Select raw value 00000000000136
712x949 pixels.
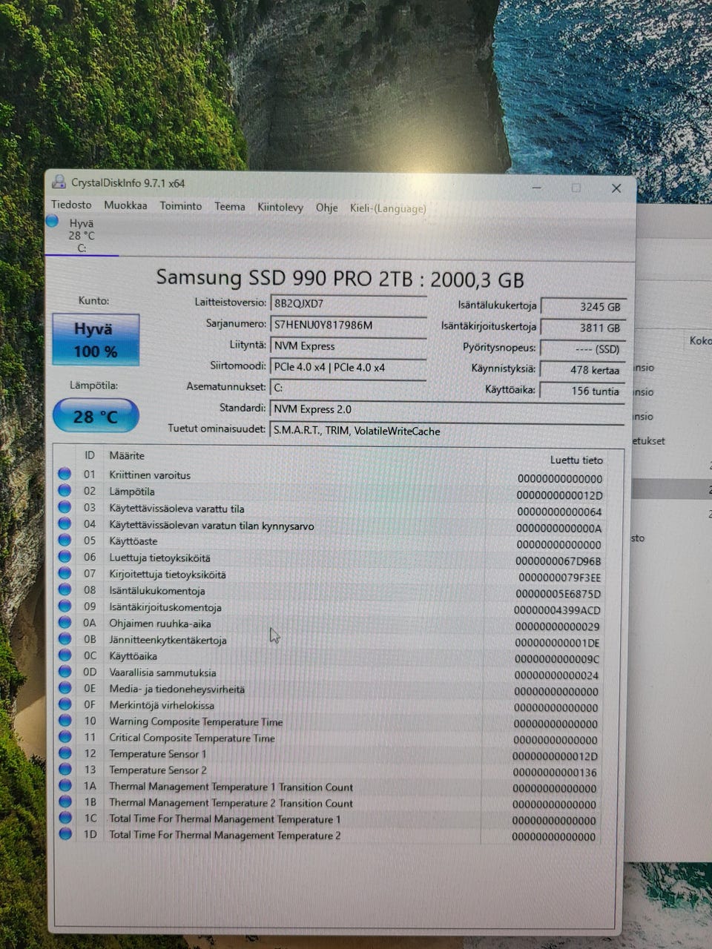[555, 773]
